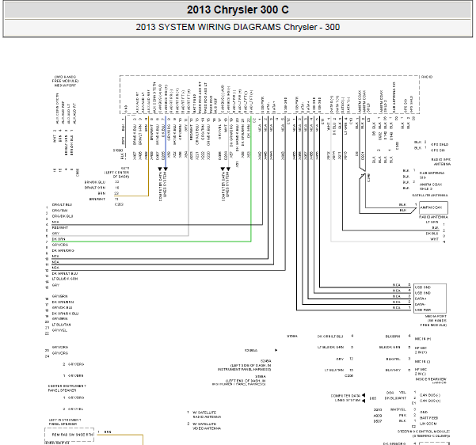Click the MEDIA PORT label below the USB box
The image size is (476, 445).
(x=436, y=316)
